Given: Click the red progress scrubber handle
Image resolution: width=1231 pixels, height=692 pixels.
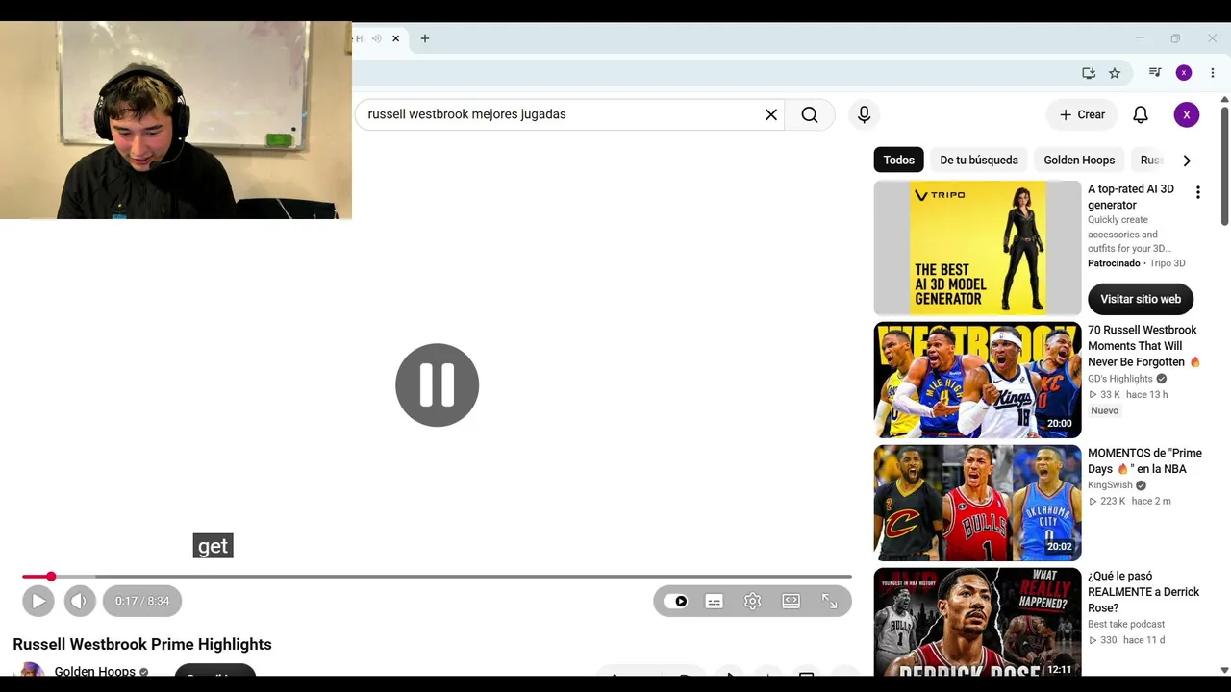Looking at the screenshot, I should [51, 577].
